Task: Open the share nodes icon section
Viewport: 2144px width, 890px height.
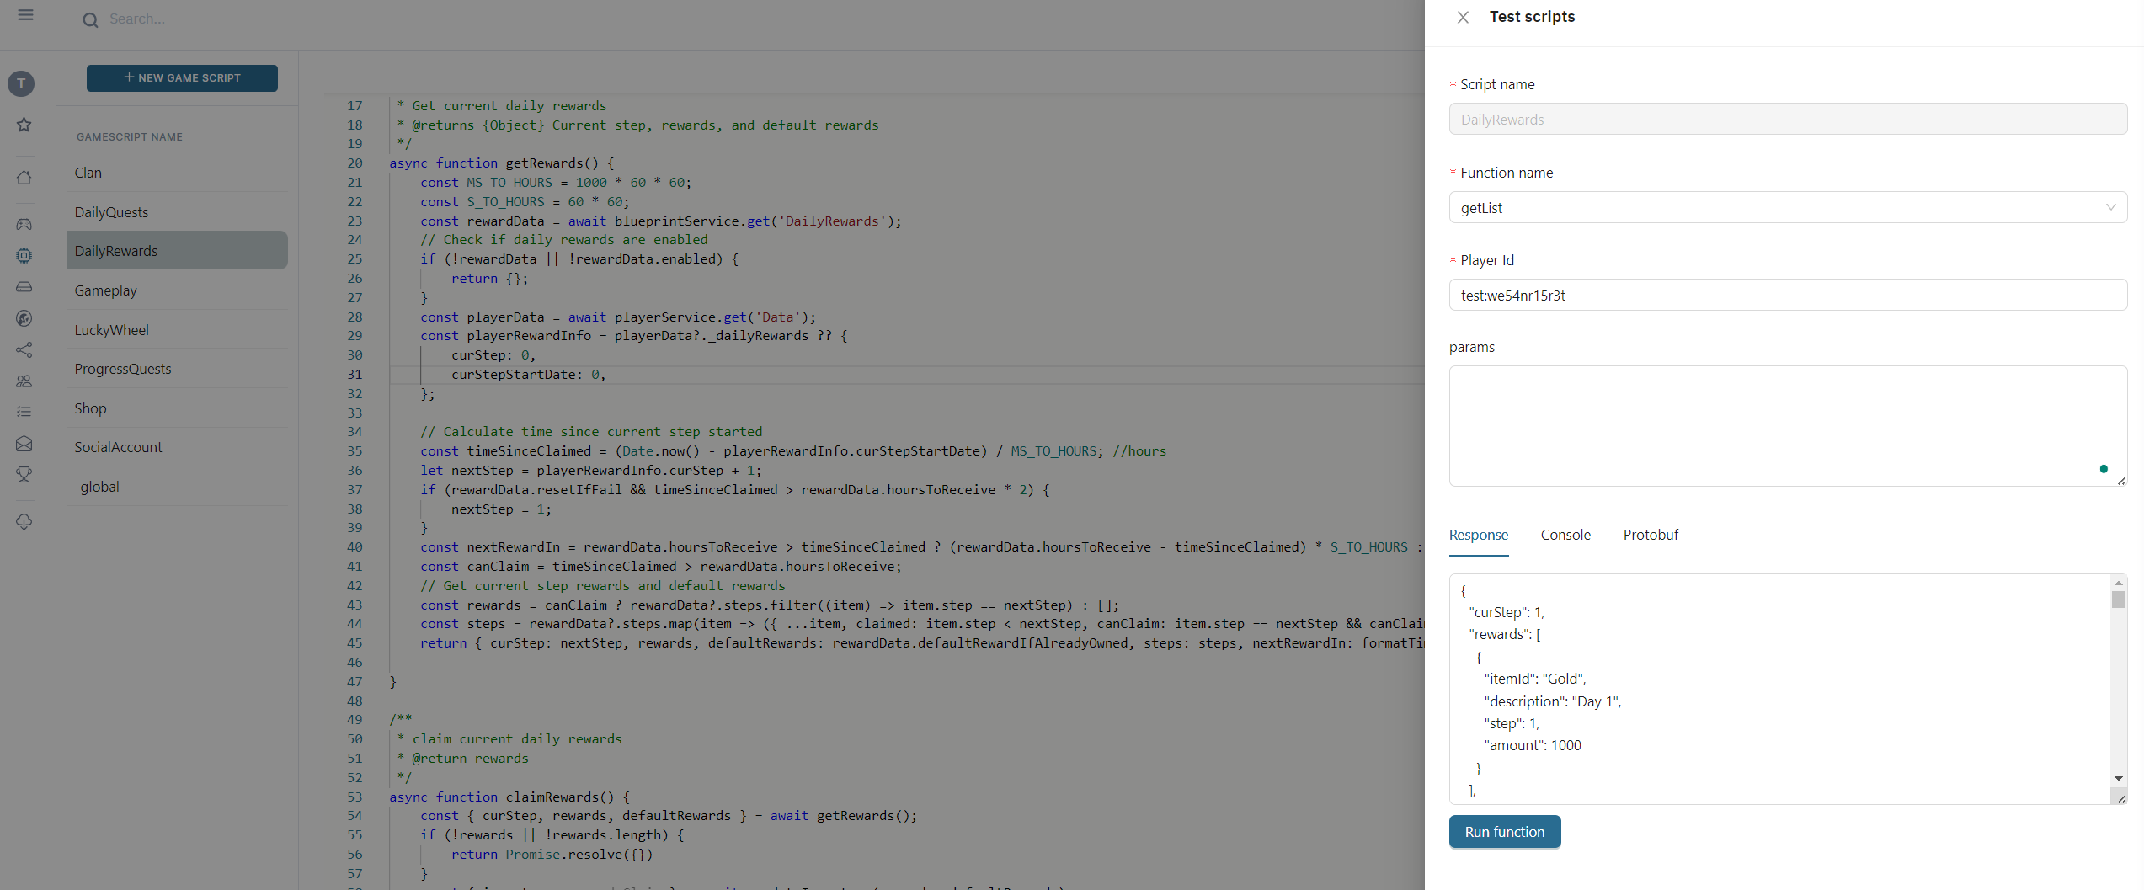Action: click(x=24, y=349)
